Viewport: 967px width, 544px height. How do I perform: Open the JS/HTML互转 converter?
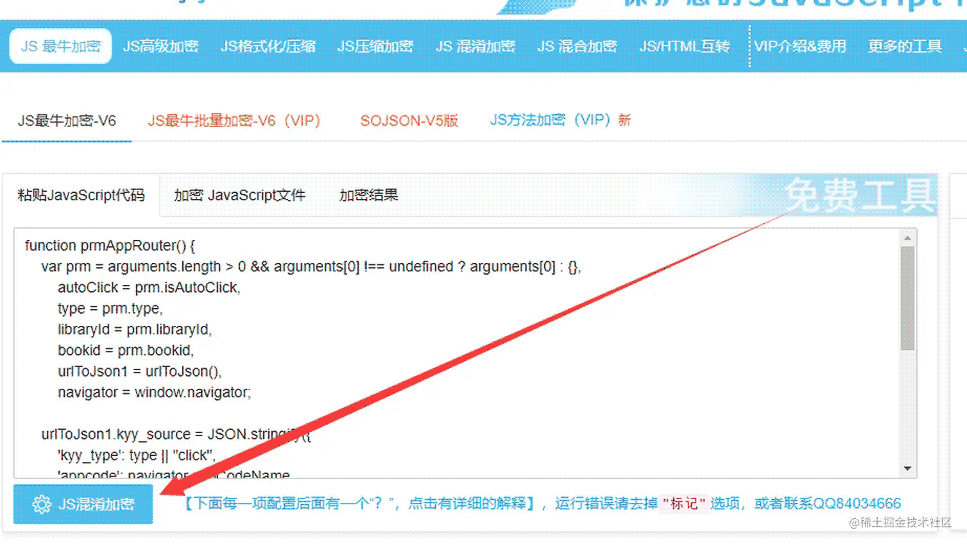(x=684, y=46)
